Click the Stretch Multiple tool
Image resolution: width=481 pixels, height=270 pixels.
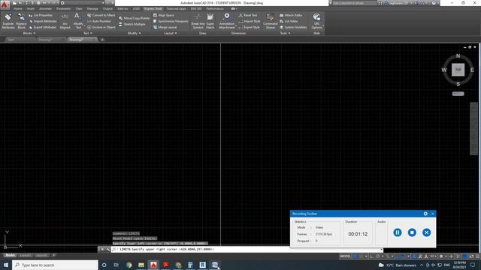point(132,24)
